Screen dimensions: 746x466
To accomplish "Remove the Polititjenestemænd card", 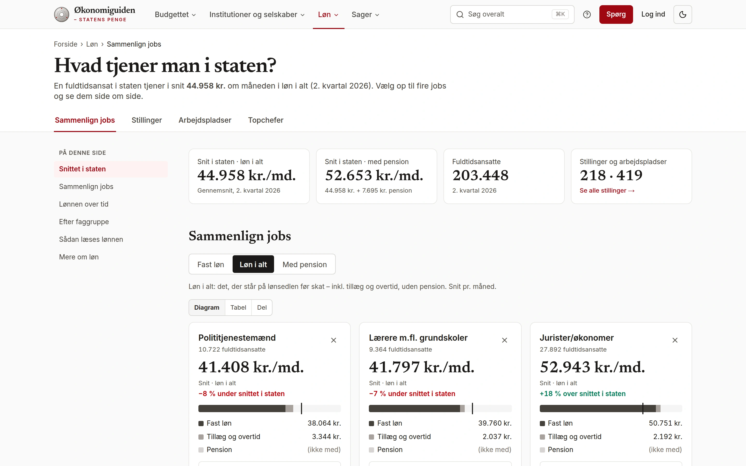I will tap(334, 340).
